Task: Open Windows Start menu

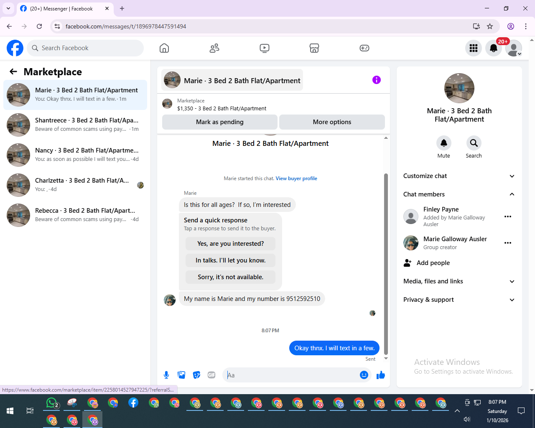Action: [10, 411]
